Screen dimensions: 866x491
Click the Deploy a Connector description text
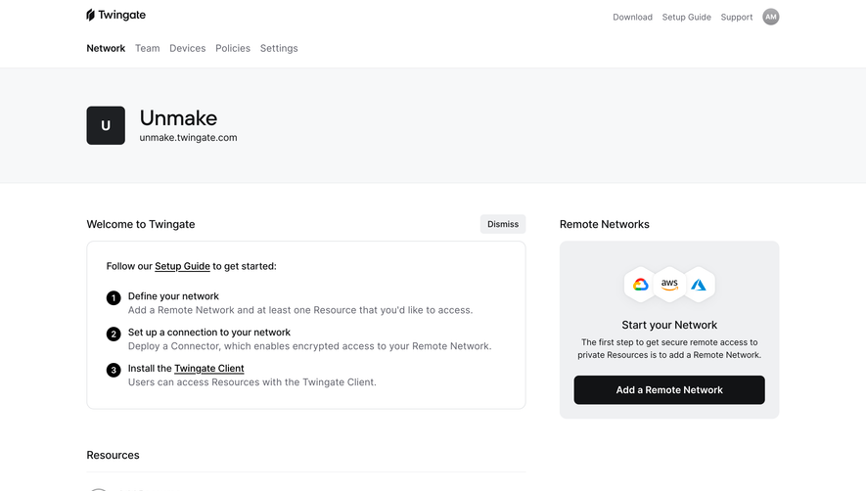pos(309,346)
